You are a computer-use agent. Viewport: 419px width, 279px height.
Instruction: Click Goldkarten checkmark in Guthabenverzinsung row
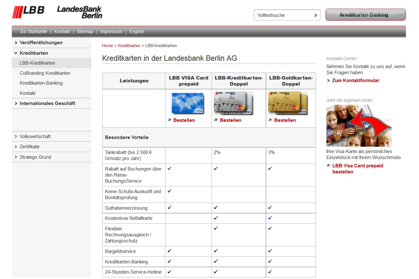270,207
